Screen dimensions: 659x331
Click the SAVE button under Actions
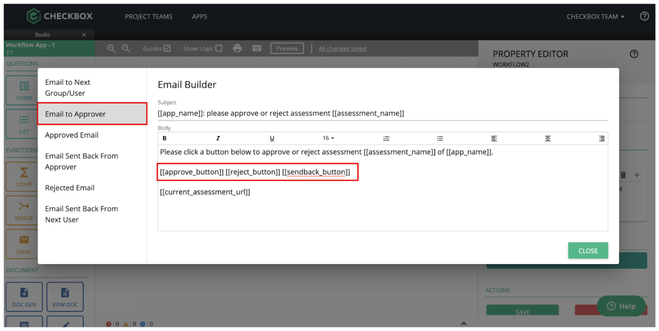click(522, 310)
